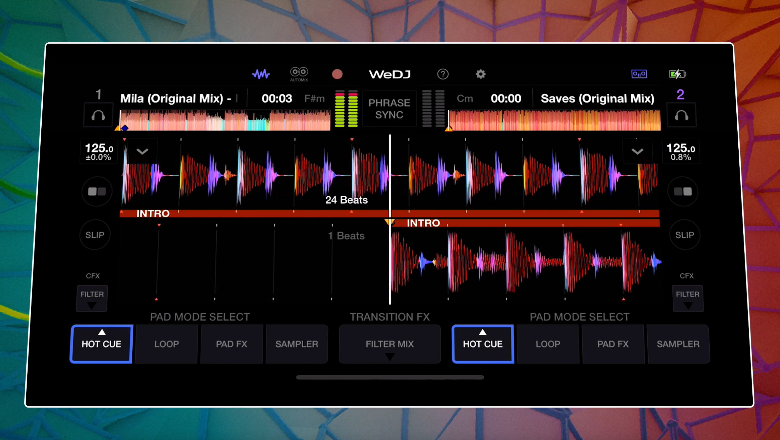Tap the deck 1 beat jump circle button

[97, 192]
